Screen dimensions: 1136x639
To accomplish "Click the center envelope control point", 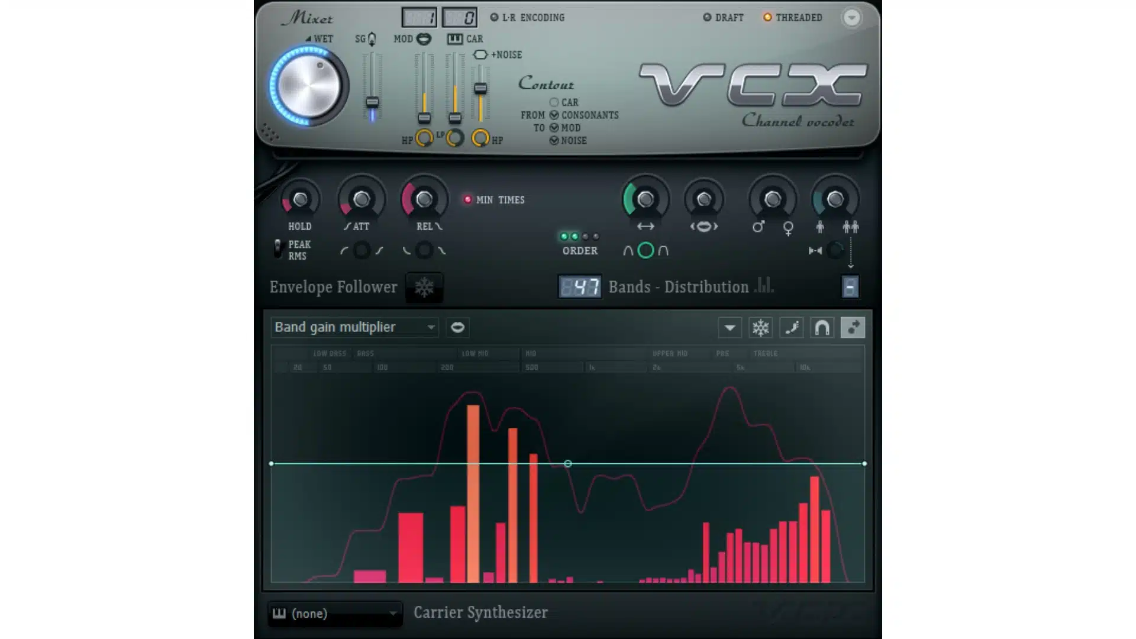I will (x=568, y=464).
